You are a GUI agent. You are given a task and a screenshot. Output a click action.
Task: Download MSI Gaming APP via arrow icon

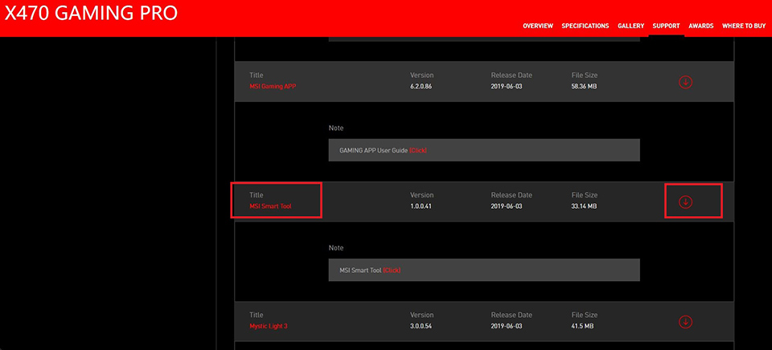(x=685, y=82)
